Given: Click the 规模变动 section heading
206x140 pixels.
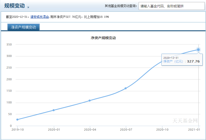Looking at the screenshot, I should tap(15, 6).
